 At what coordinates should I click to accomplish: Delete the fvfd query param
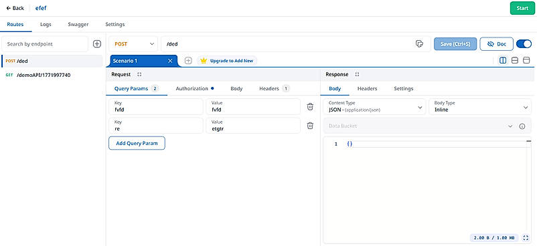[x=310, y=107]
